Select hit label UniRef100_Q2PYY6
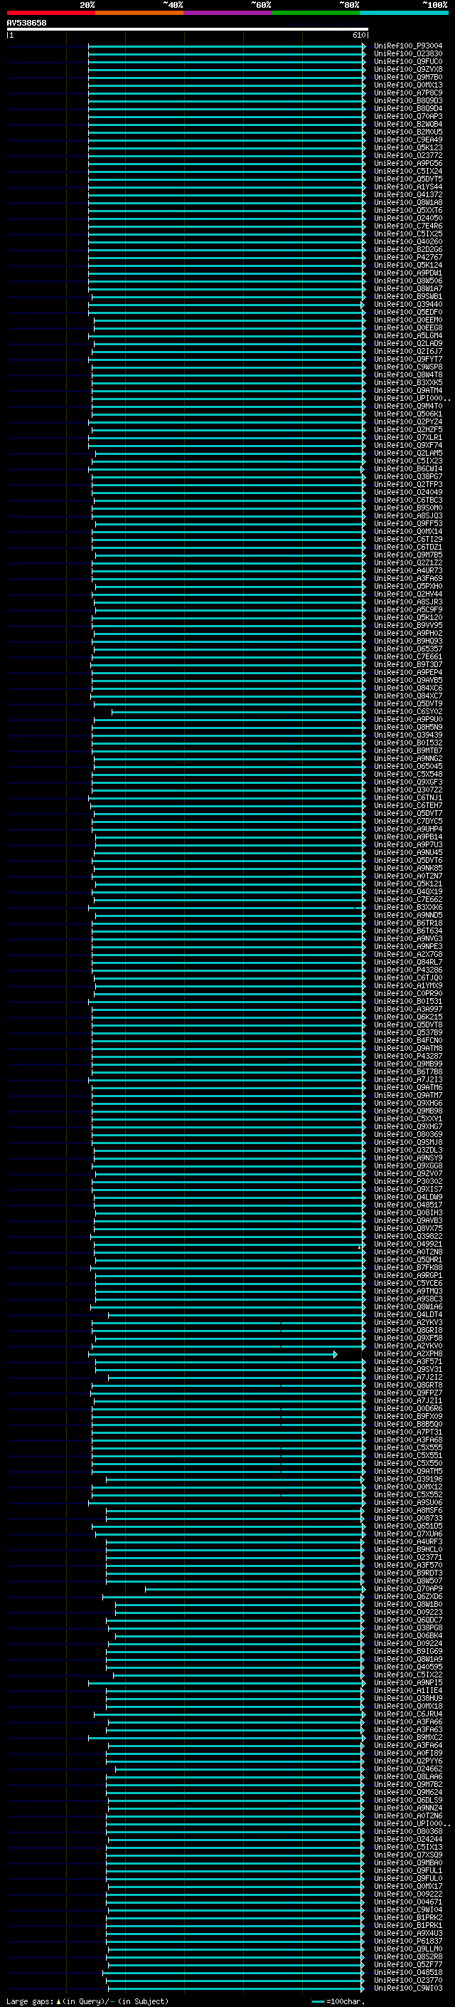Viewport: 455px width, 2007px height. click(x=407, y=1761)
